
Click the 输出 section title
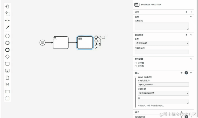point(137,112)
